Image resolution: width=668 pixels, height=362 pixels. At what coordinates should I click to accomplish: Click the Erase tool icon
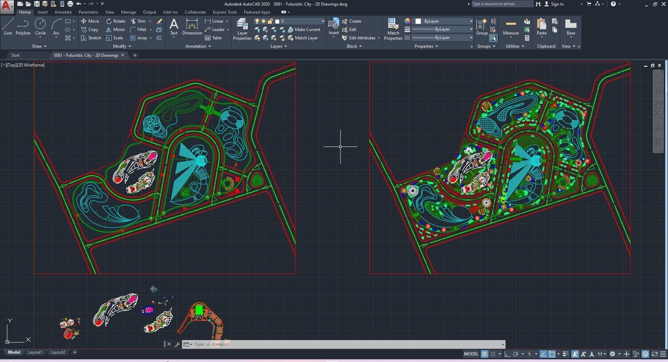click(x=159, y=21)
